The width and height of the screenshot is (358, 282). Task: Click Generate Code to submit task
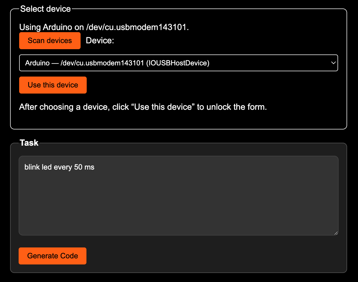[52, 256]
